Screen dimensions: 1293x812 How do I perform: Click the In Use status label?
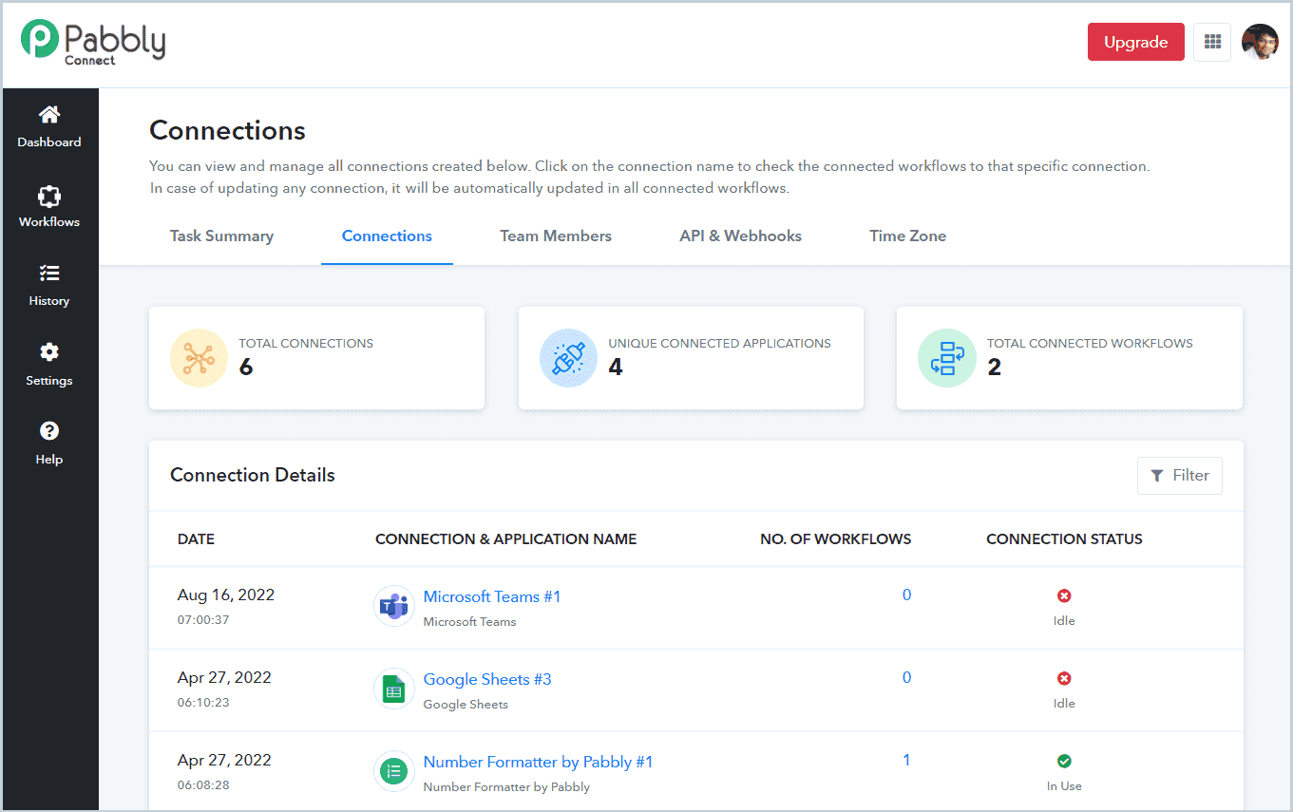pos(1064,786)
